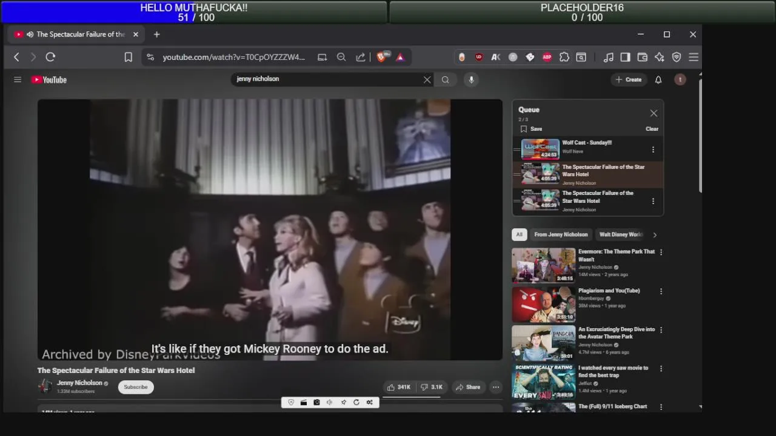Screen dimensions: 776x436
Task: Click the address bar URL field
Action: (234, 57)
